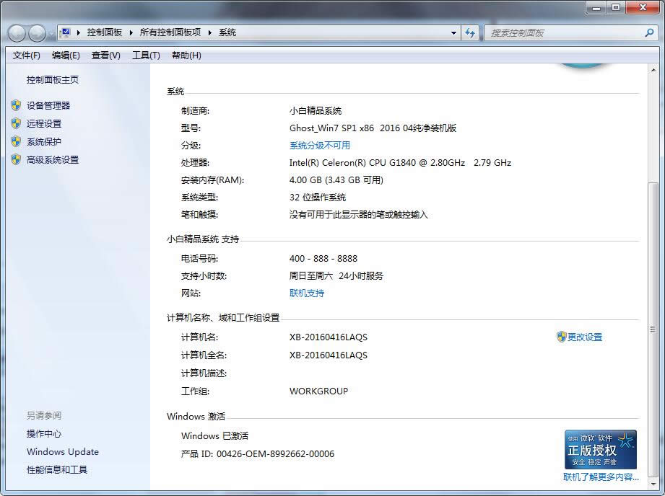Open 高级系统设置 using its shield icon

16,159
